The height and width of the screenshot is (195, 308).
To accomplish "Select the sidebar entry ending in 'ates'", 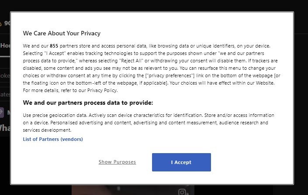I will (5, 94).
